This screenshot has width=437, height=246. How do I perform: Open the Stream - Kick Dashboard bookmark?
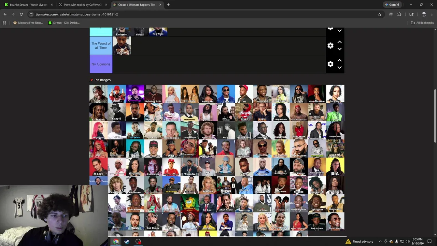coord(64,23)
